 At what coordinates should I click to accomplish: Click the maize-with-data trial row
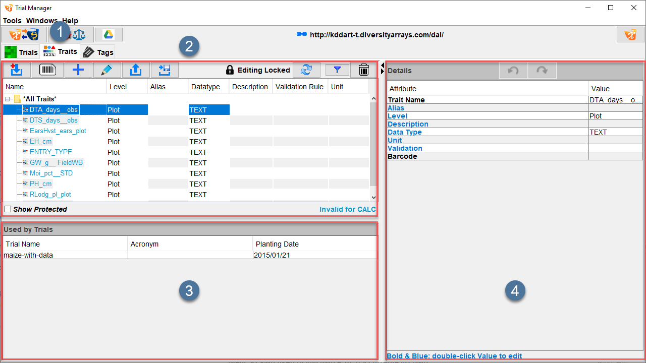click(28, 255)
